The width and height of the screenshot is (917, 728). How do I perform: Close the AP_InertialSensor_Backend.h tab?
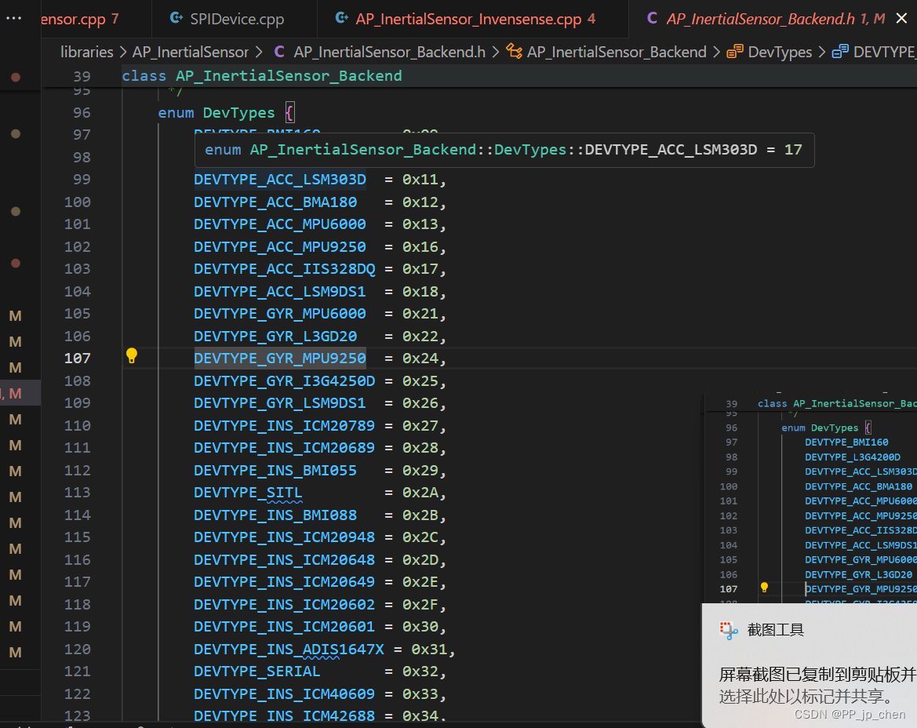[x=901, y=18]
